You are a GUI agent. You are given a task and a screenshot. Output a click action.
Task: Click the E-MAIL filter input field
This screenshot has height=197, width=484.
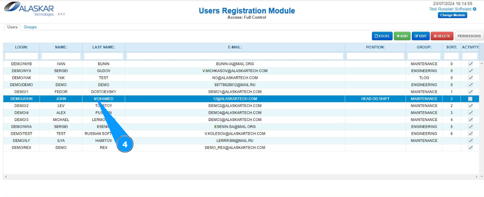(235, 56)
